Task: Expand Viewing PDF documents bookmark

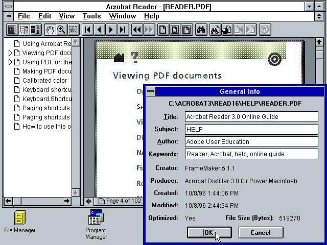Action: click(x=10, y=53)
